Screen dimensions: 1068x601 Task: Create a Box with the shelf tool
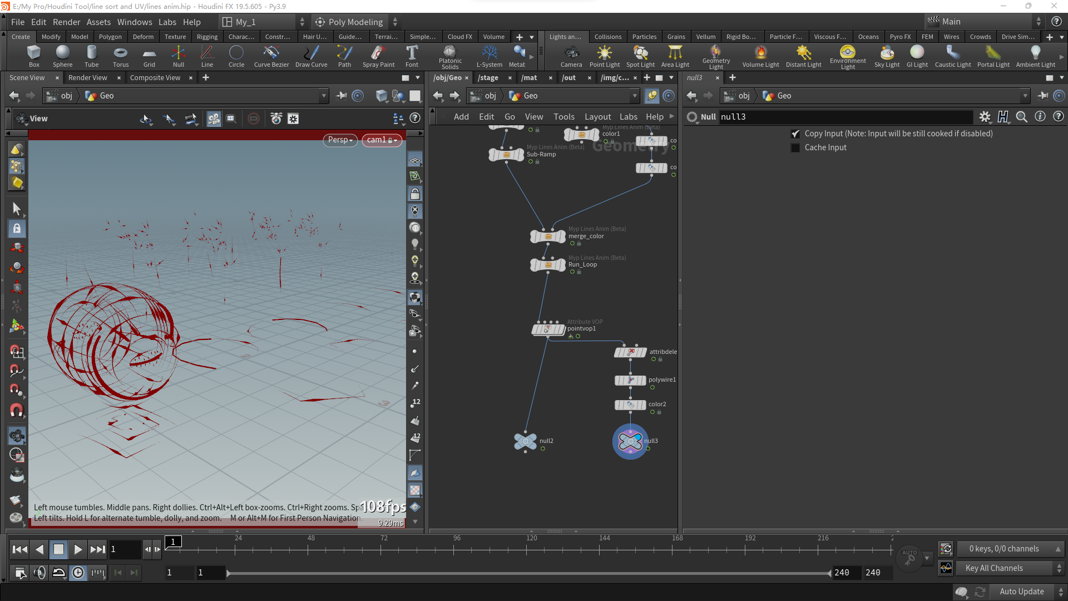click(34, 56)
